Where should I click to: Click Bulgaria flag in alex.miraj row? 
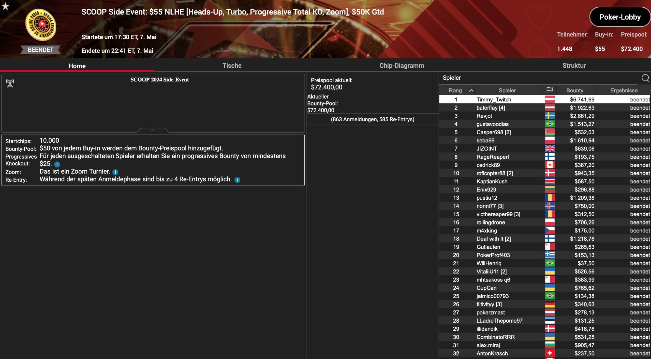(x=550, y=345)
